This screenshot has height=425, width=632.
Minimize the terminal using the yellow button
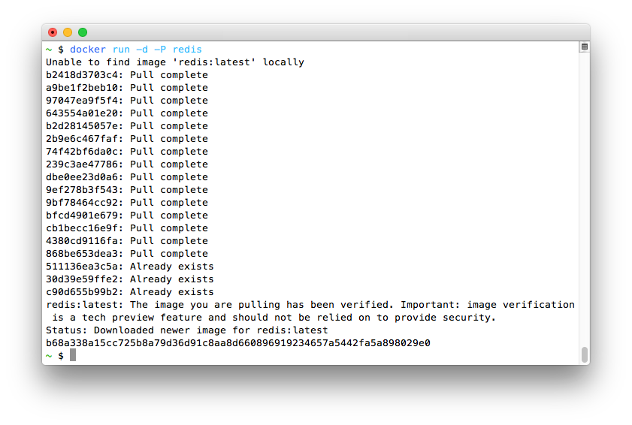point(68,32)
